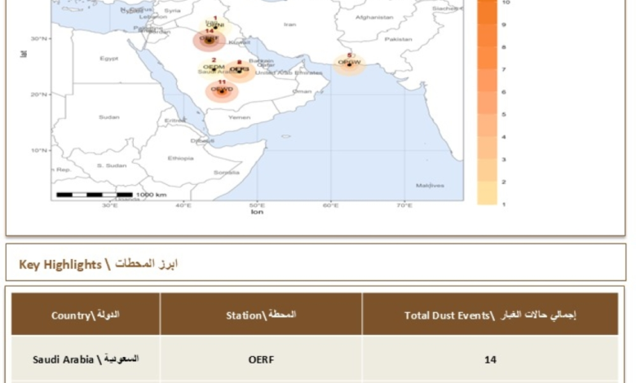Select the Yemen label on the map

coord(240,117)
